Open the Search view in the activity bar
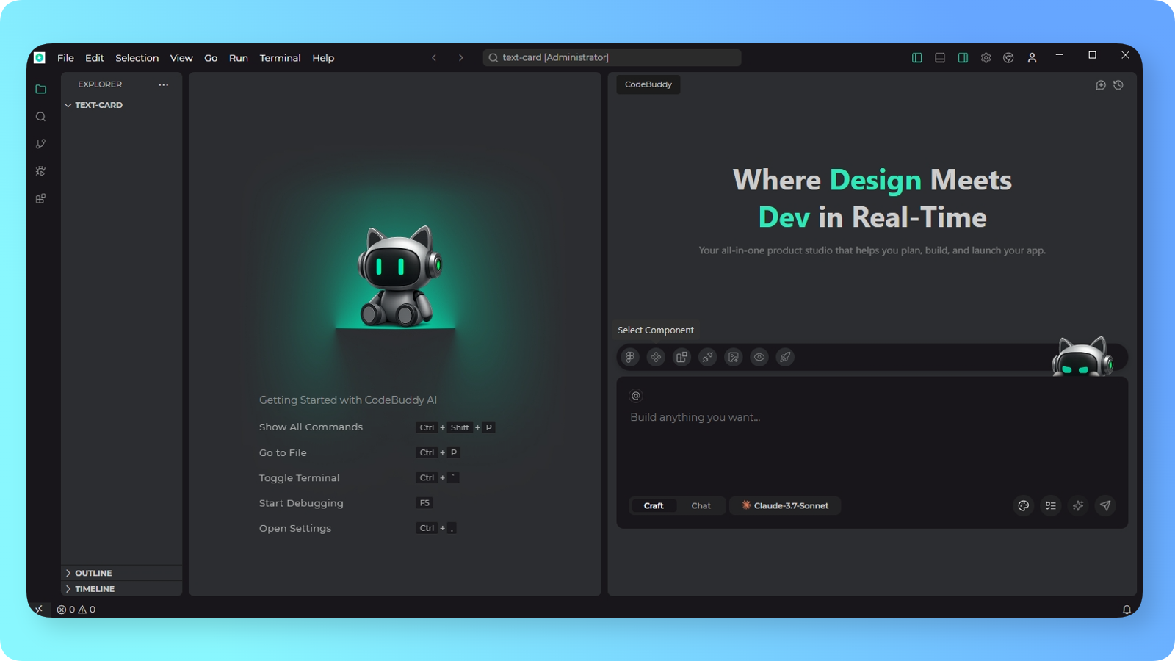Image resolution: width=1175 pixels, height=661 pixels. click(x=40, y=117)
